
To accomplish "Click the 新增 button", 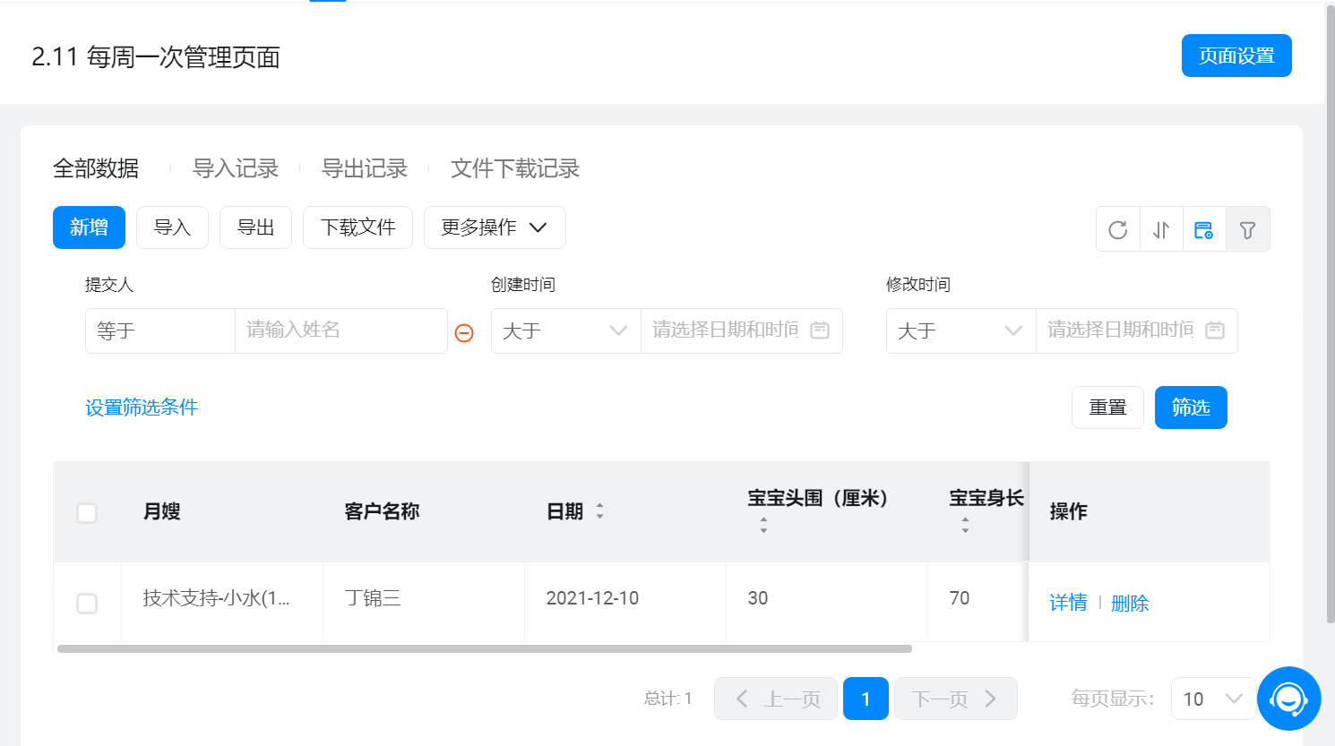I will point(89,227).
